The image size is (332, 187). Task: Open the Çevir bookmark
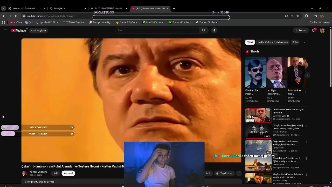29,22
